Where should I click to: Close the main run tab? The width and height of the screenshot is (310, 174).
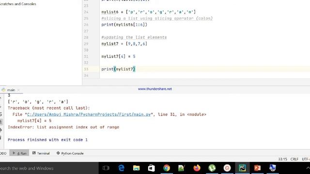pyautogui.click(x=18, y=90)
